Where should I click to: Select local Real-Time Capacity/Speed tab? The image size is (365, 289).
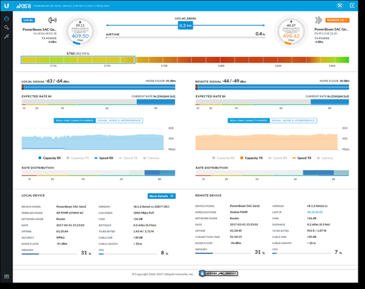[75, 120]
